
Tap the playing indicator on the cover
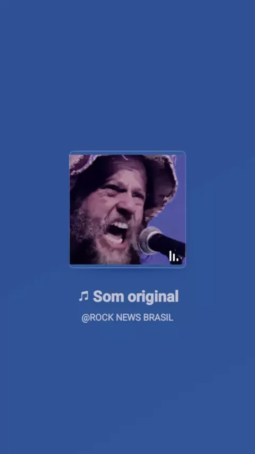[x=174, y=256]
